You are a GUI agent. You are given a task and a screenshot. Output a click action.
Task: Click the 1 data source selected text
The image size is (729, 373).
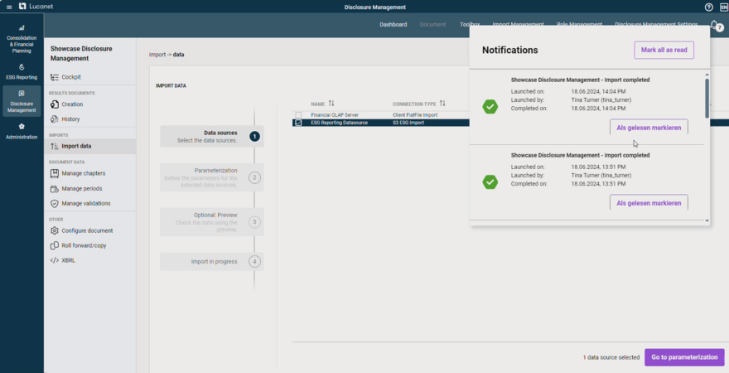[x=611, y=357]
